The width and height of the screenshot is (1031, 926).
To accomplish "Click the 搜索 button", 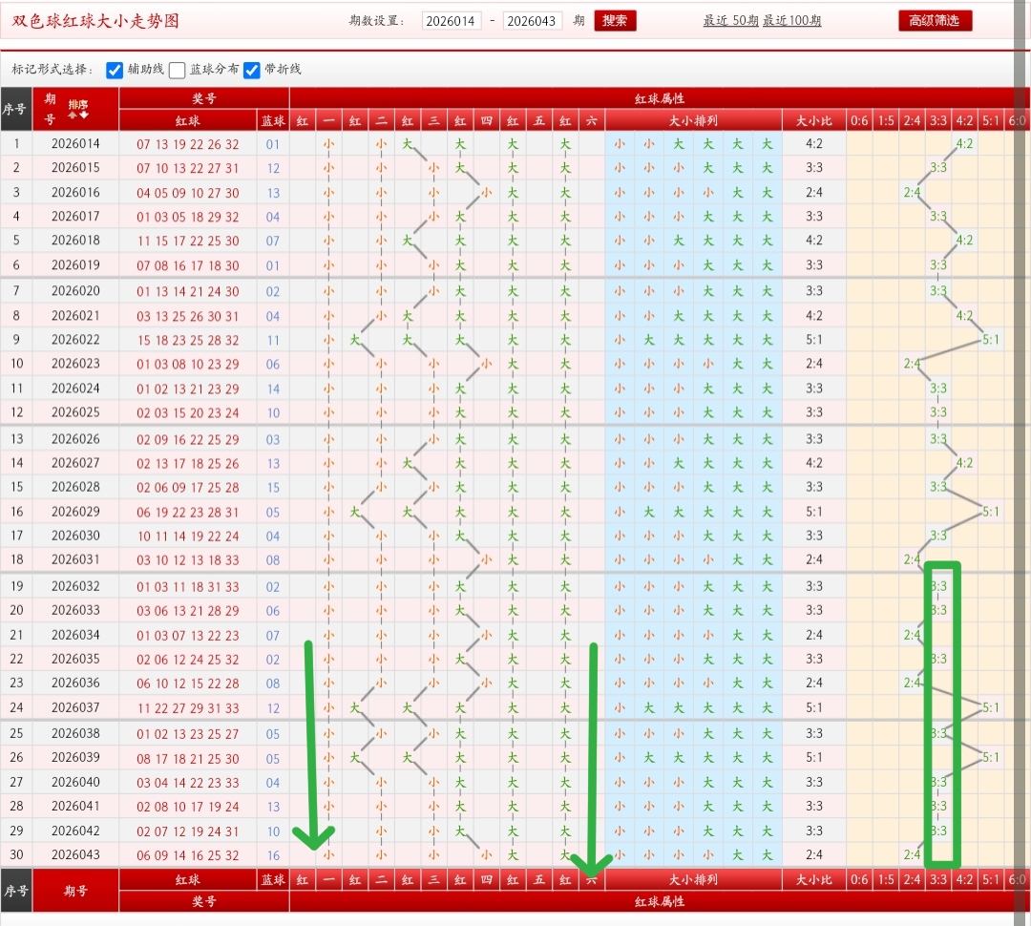I will tap(615, 21).
